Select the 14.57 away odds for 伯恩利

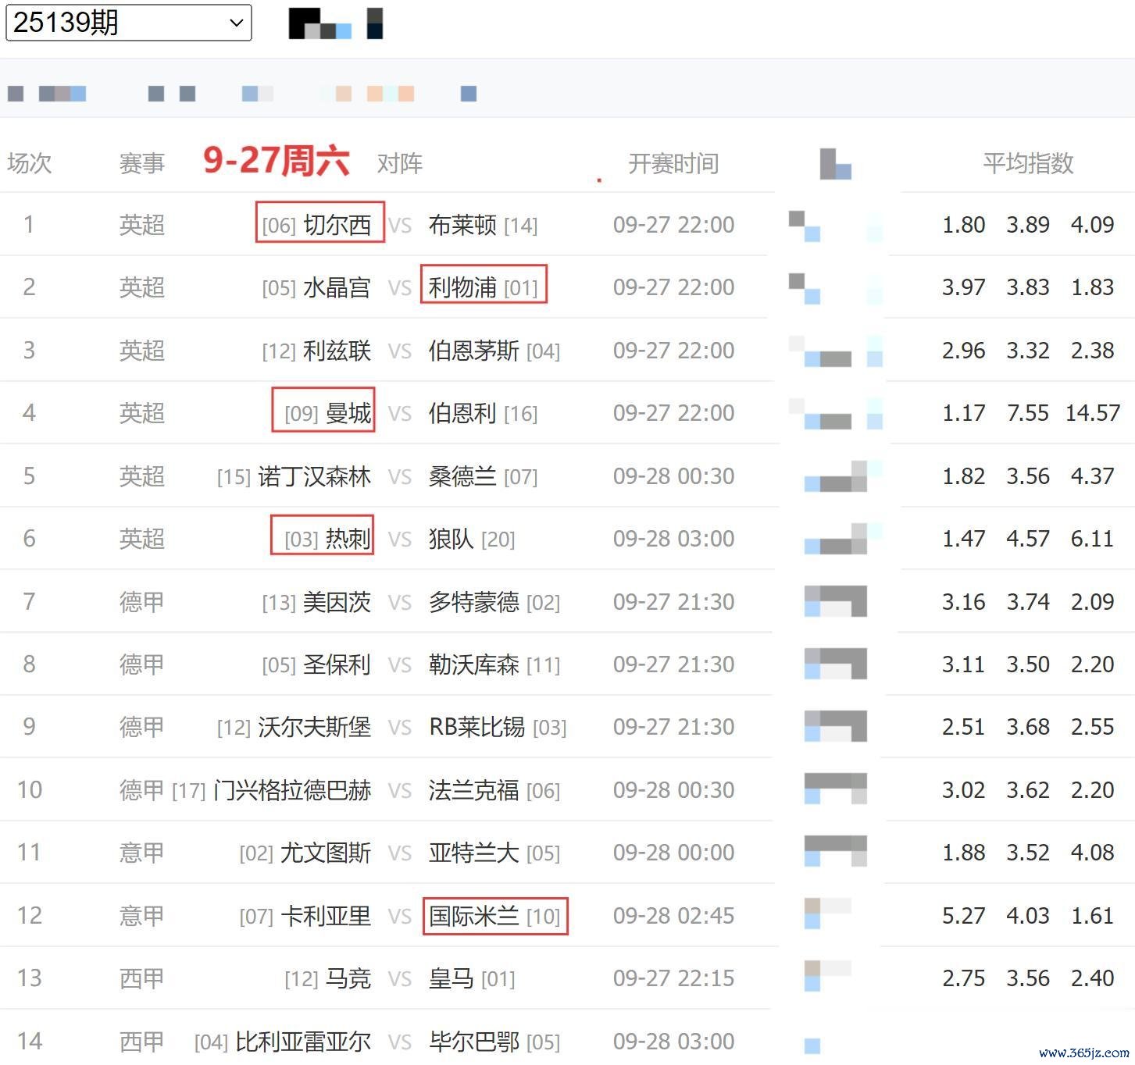coord(1092,412)
